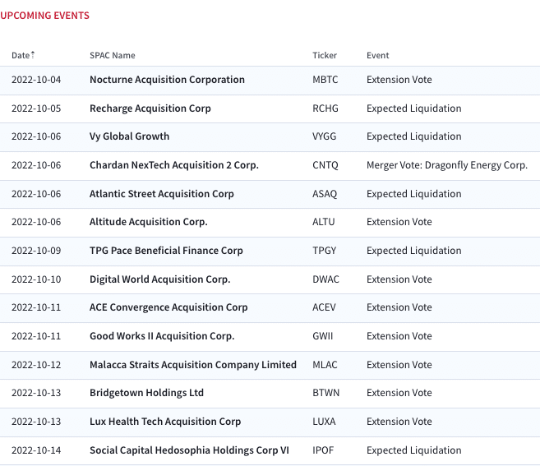Open Malacca Straits Acquisition Company Limited
The height and width of the screenshot is (466, 540).
[193, 365]
